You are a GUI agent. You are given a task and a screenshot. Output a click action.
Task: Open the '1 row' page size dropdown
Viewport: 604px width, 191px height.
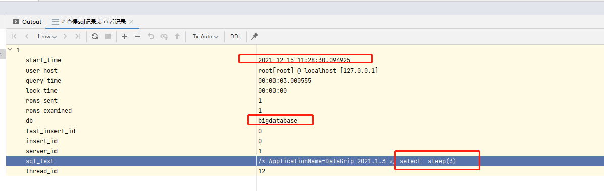[46, 37]
